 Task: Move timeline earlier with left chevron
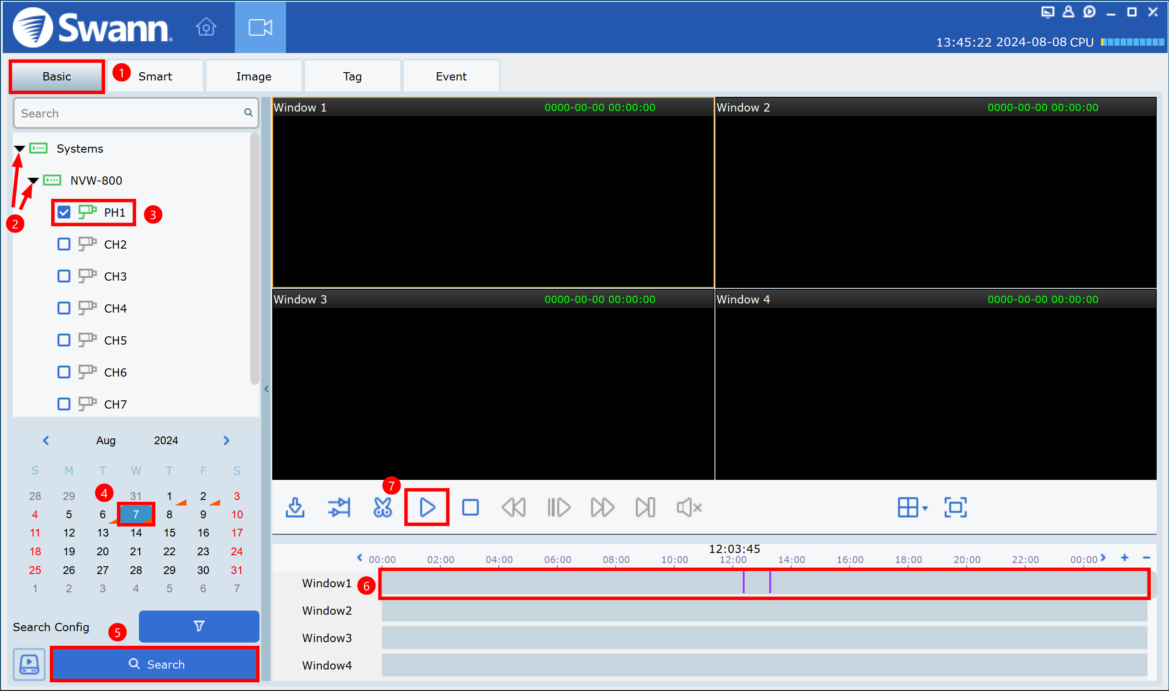coord(359,558)
